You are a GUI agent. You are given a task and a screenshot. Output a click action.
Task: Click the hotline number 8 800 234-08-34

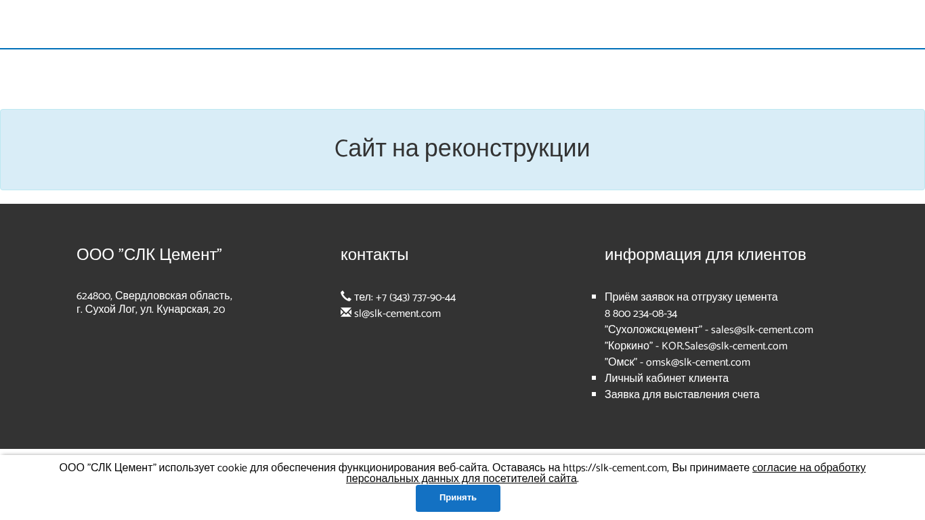click(641, 313)
